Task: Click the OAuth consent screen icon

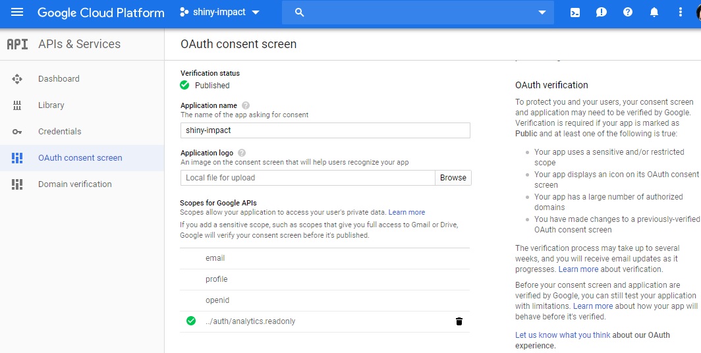Action: [17, 158]
